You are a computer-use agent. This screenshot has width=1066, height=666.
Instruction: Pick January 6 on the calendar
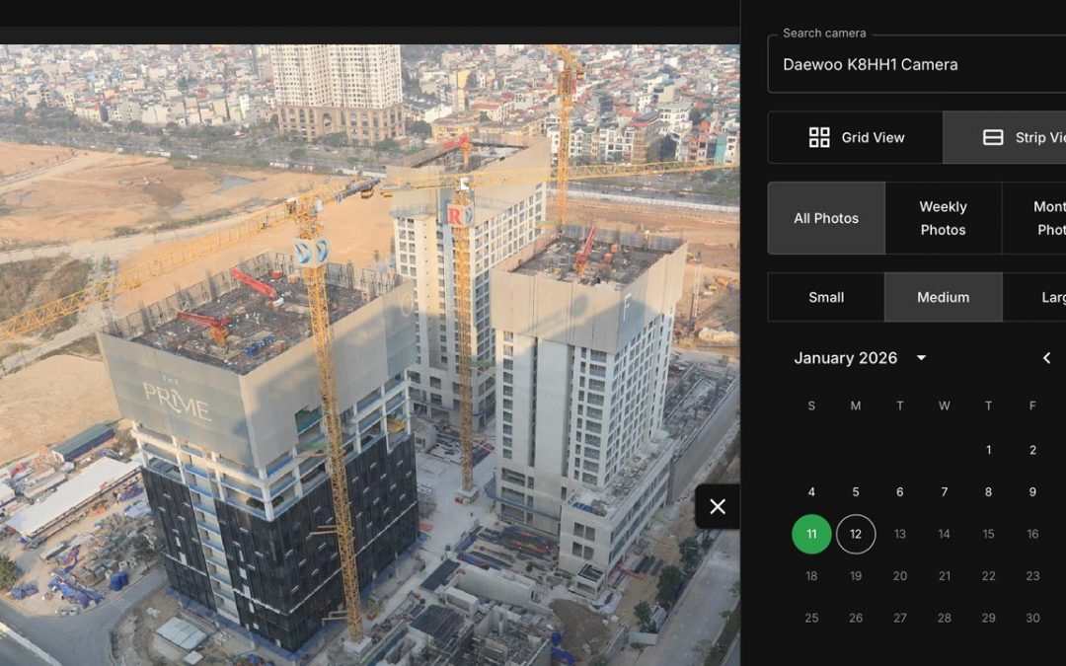point(899,491)
